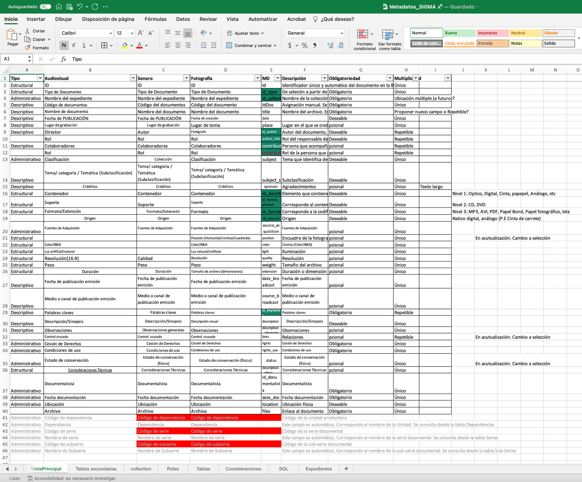
Task: Click the Combinar y centrar button
Action: (x=251, y=45)
